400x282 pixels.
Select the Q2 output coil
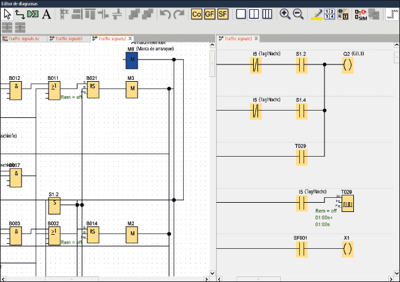click(x=348, y=66)
